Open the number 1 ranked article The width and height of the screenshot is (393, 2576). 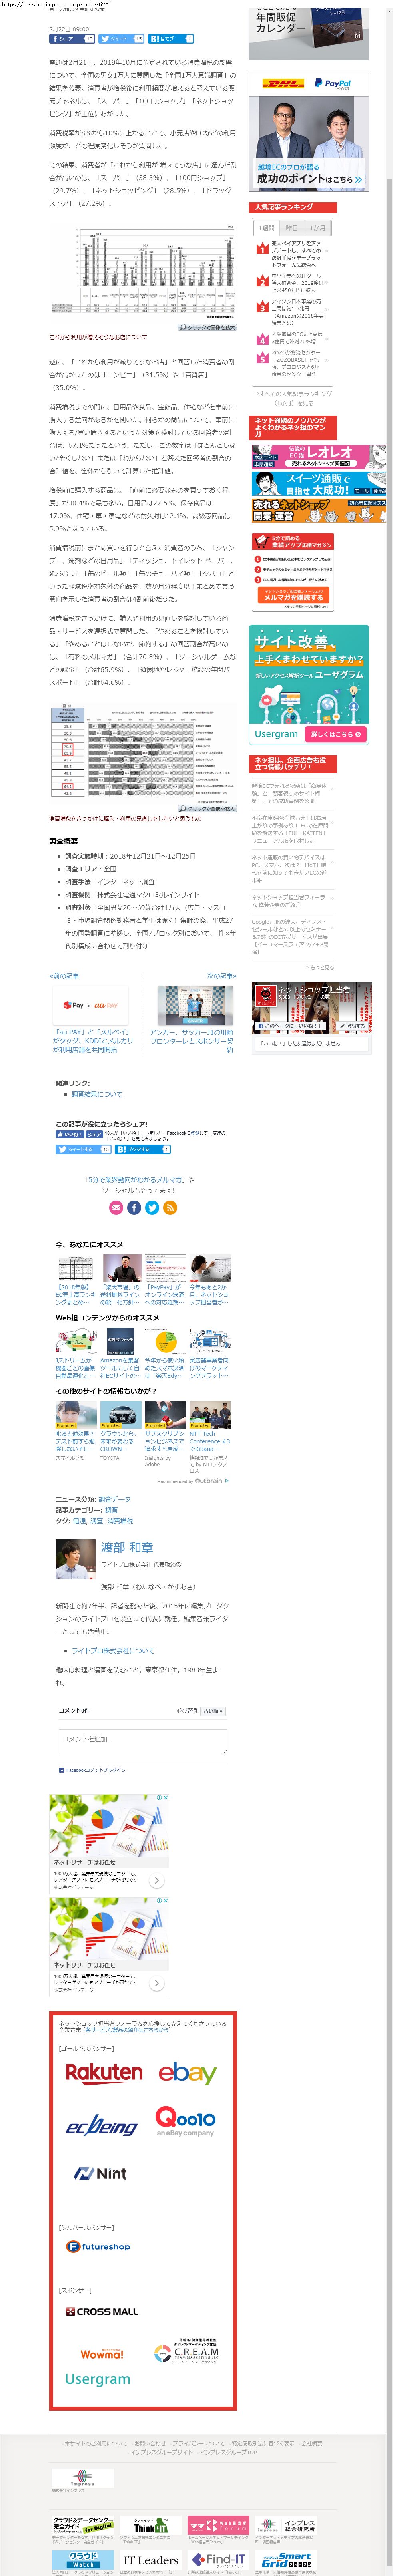(x=296, y=254)
